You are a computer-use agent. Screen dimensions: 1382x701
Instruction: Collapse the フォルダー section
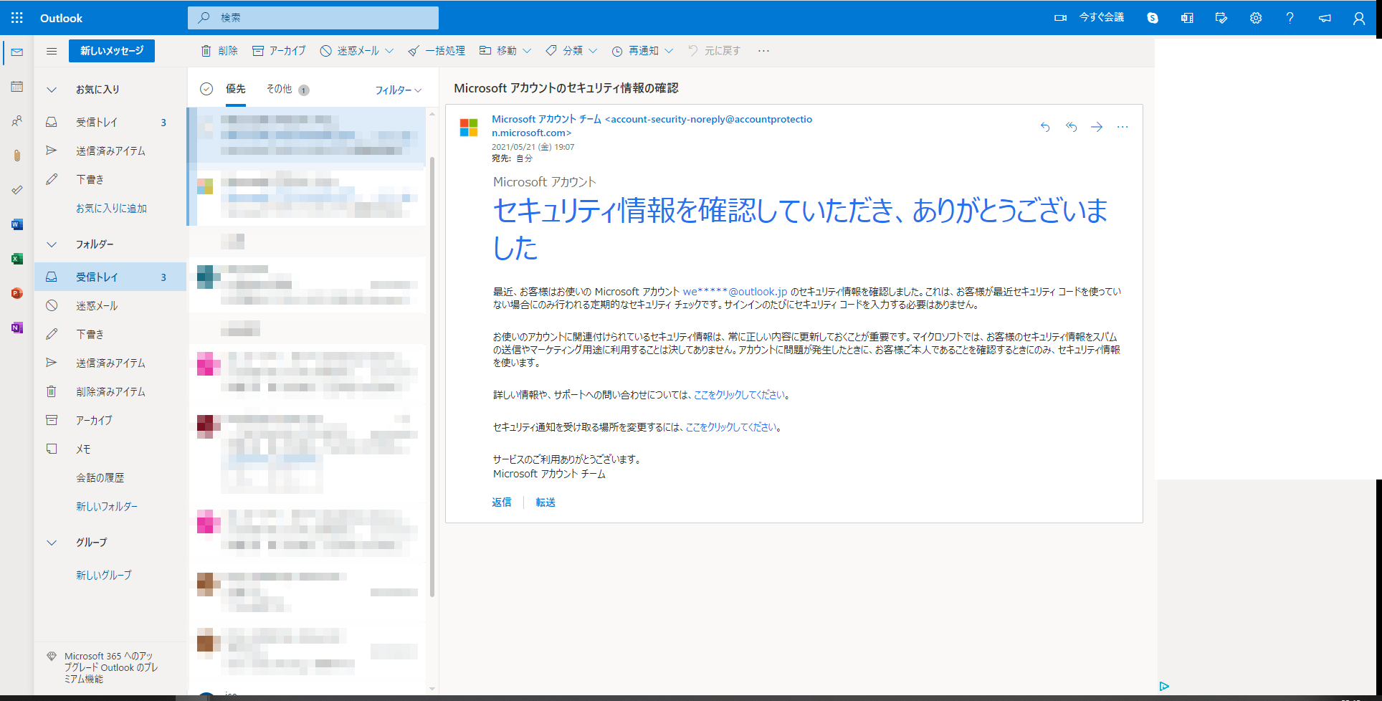[x=52, y=244]
